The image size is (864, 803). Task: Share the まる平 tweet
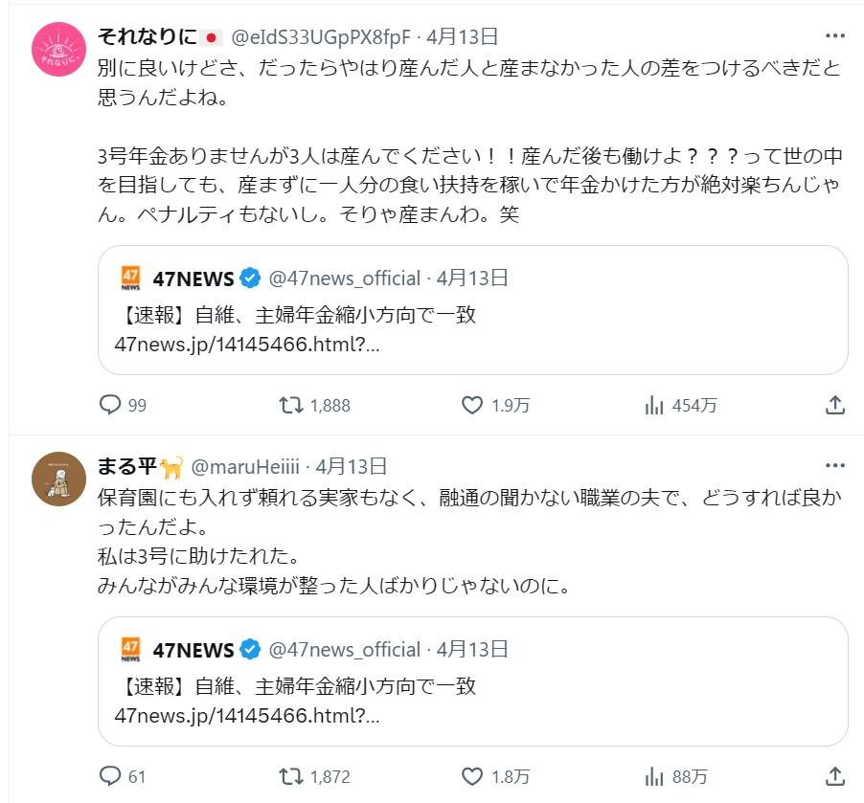pyautogui.click(x=834, y=776)
